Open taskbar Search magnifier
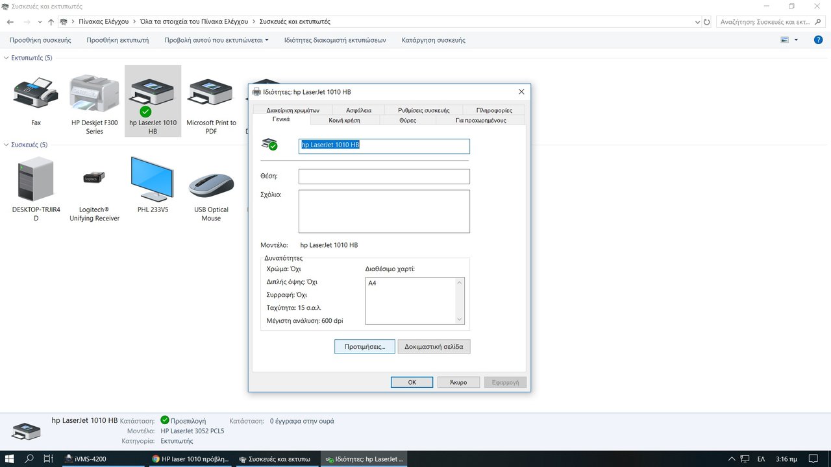The width and height of the screenshot is (831, 467). coord(29,459)
